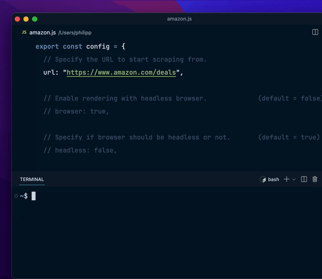Click comment 'Specify if browser should be headless or not.'
322x279 pixels.
tap(137, 138)
